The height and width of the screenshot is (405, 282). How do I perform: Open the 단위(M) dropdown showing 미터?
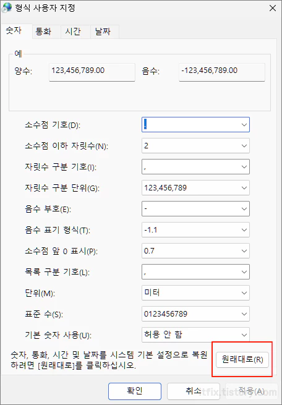click(195, 293)
